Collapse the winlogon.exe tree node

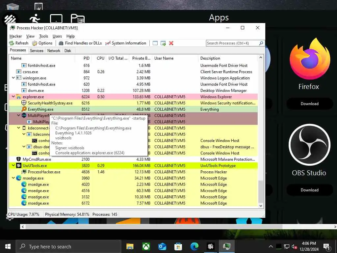(x=13, y=78)
